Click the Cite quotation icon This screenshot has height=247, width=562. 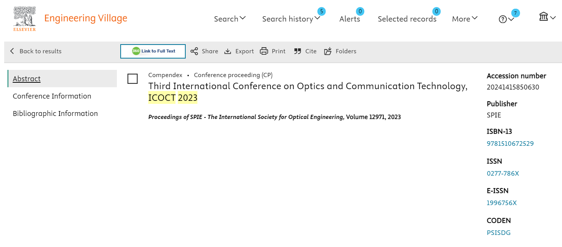[x=298, y=51]
